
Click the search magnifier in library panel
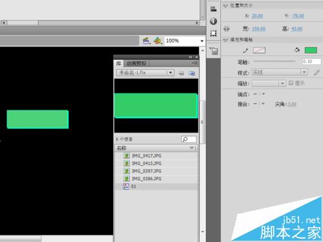pyautogui.click(x=185, y=139)
